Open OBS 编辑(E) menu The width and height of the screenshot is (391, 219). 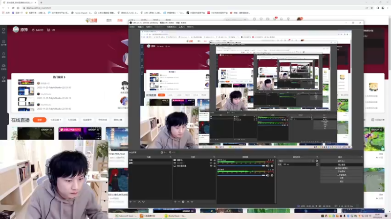[141, 27]
